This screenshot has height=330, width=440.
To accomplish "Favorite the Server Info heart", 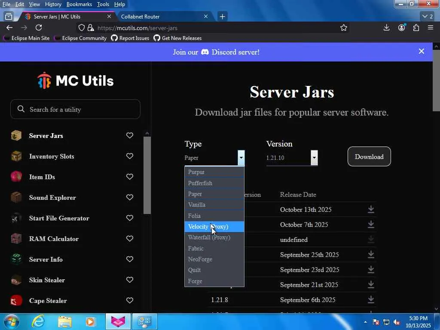I will pos(130,259).
